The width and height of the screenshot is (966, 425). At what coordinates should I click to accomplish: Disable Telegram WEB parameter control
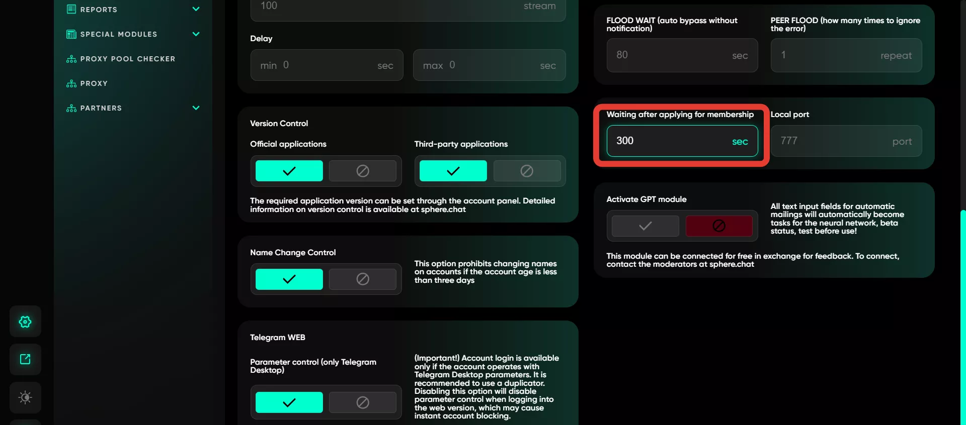click(363, 402)
